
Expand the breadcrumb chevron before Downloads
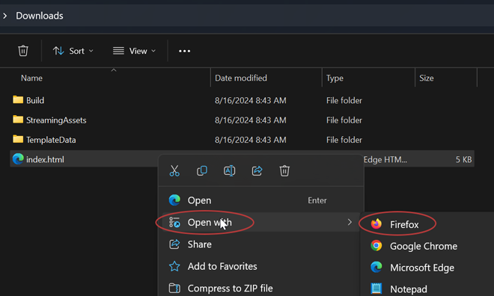(x=5, y=16)
